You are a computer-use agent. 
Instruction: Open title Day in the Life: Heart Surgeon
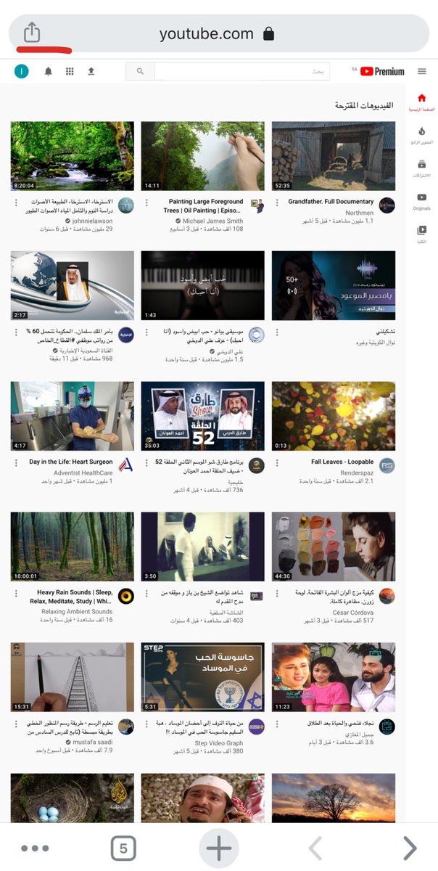point(71,462)
